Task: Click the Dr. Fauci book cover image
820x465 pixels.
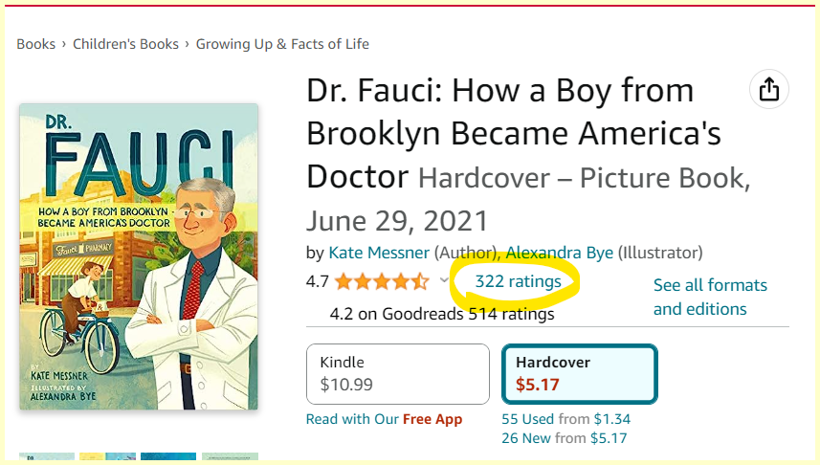Action: tap(139, 256)
